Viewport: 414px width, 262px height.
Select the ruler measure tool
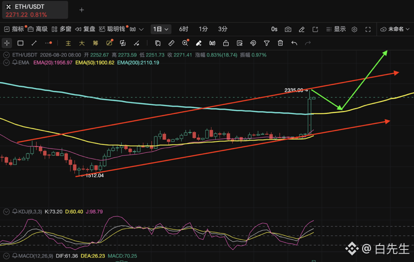coord(171,43)
